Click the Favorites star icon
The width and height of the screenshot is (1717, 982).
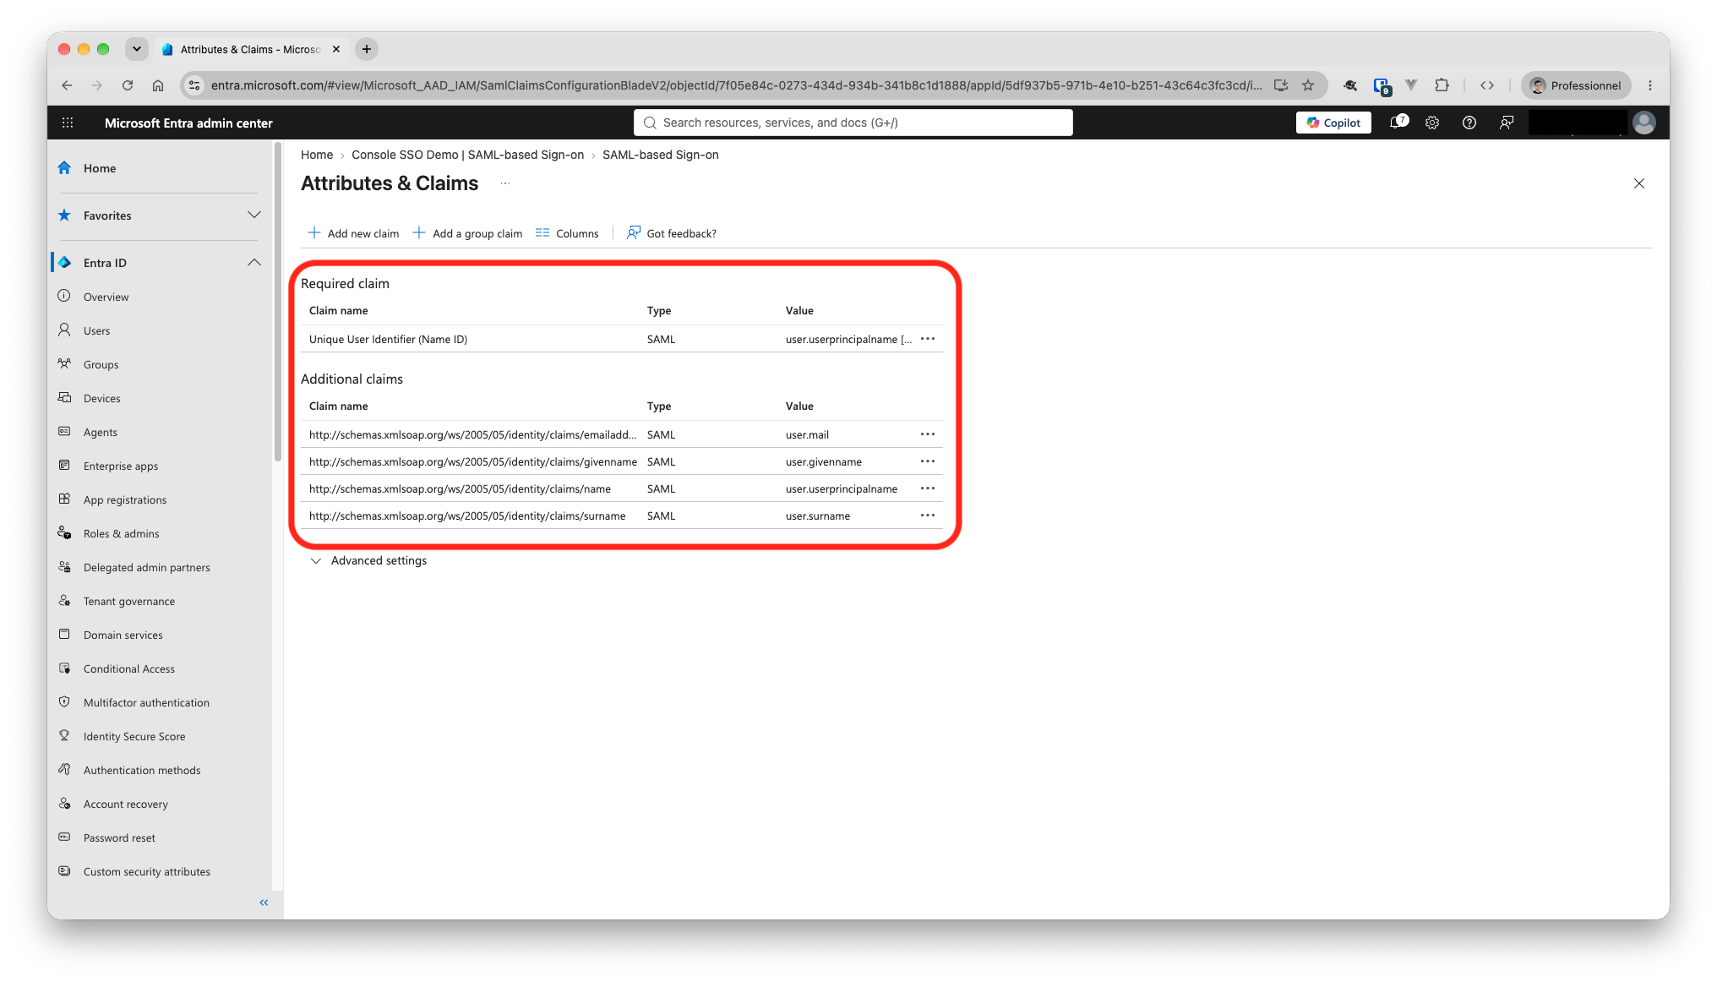coord(64,215)
